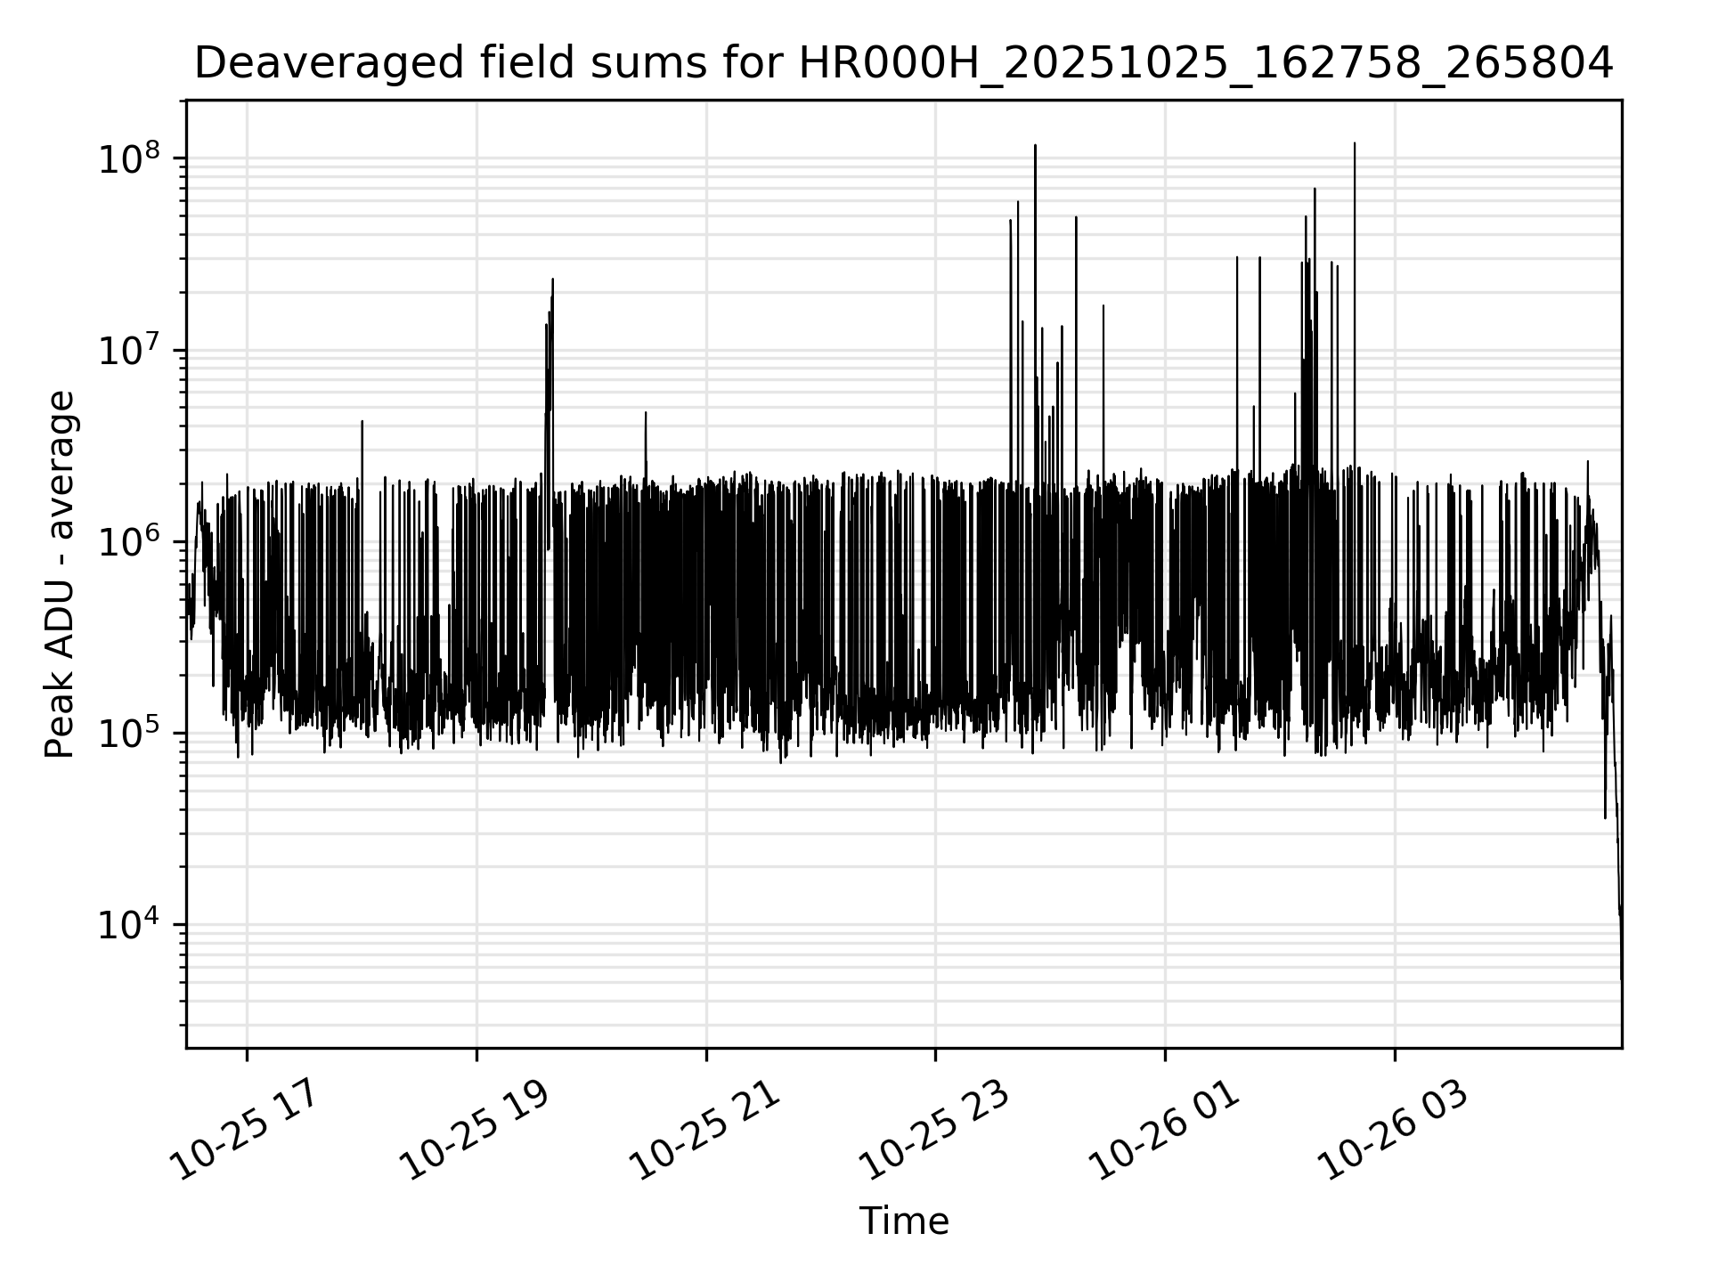This screenshot has height=1282, width=1710.
Task: Click the x tick label '10-25 21'
Action: pos(704,1131)
